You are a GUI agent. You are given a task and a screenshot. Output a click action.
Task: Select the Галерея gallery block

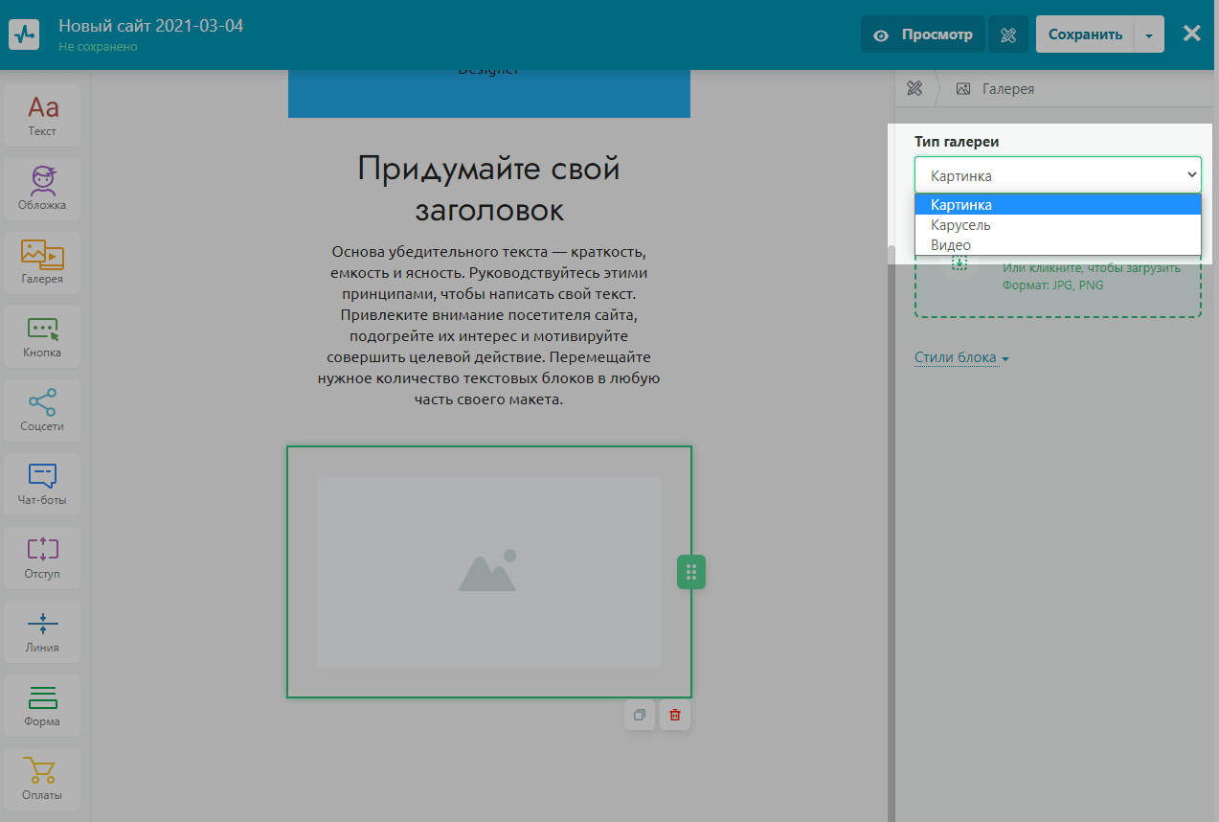click(x=42, y=263)
